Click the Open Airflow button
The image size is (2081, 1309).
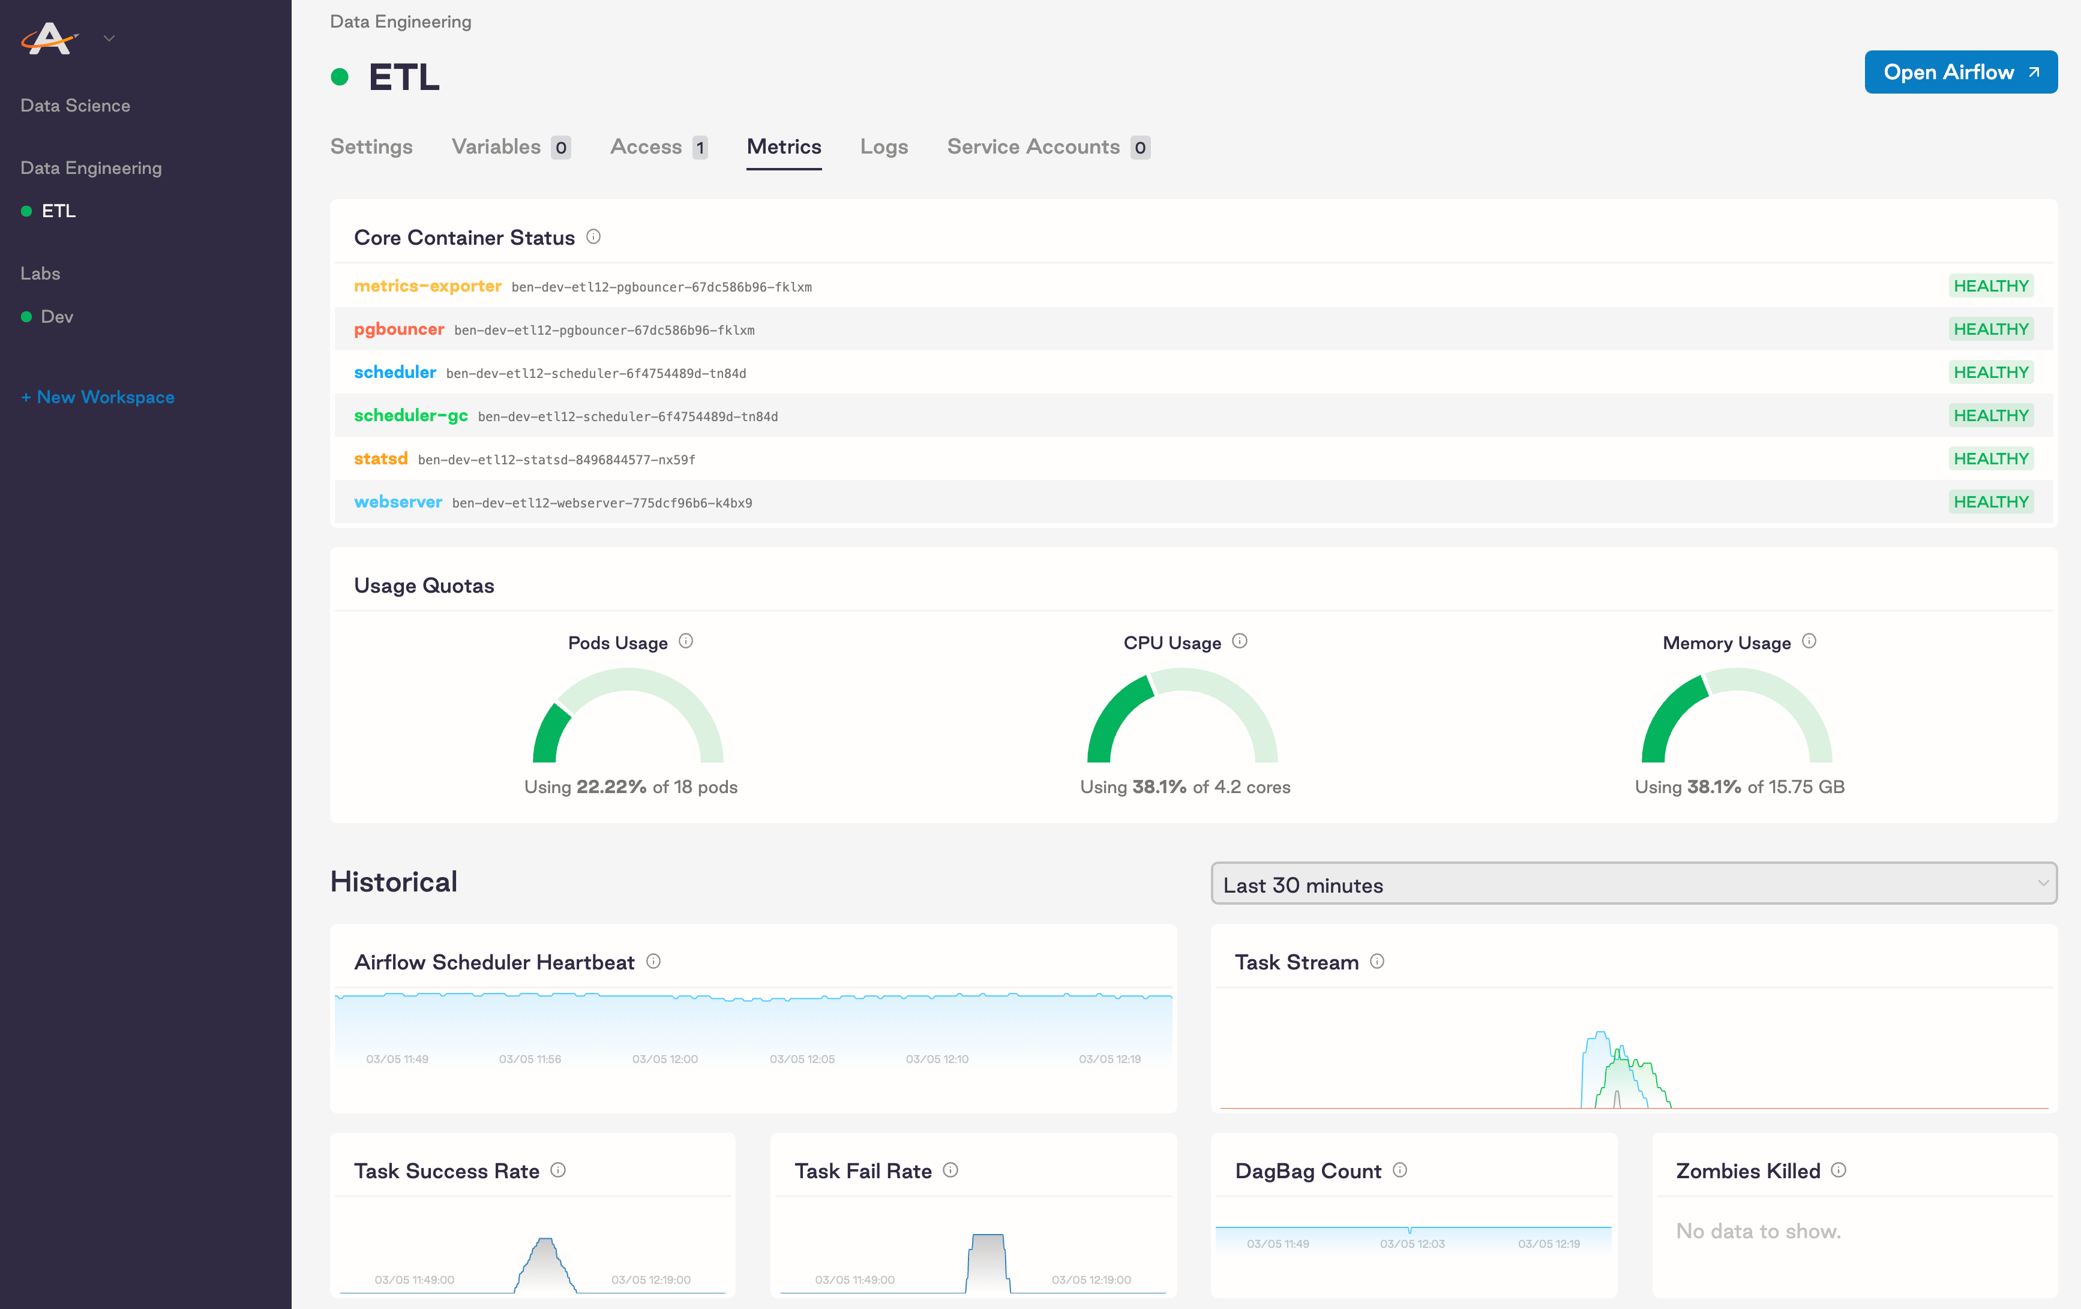1960,72
